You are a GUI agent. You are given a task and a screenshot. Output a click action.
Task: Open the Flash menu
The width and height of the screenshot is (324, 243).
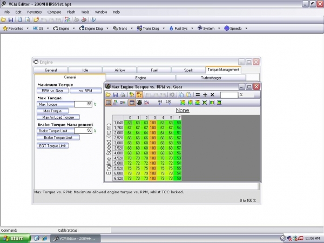pyautogui.click(x=71, y=11)
